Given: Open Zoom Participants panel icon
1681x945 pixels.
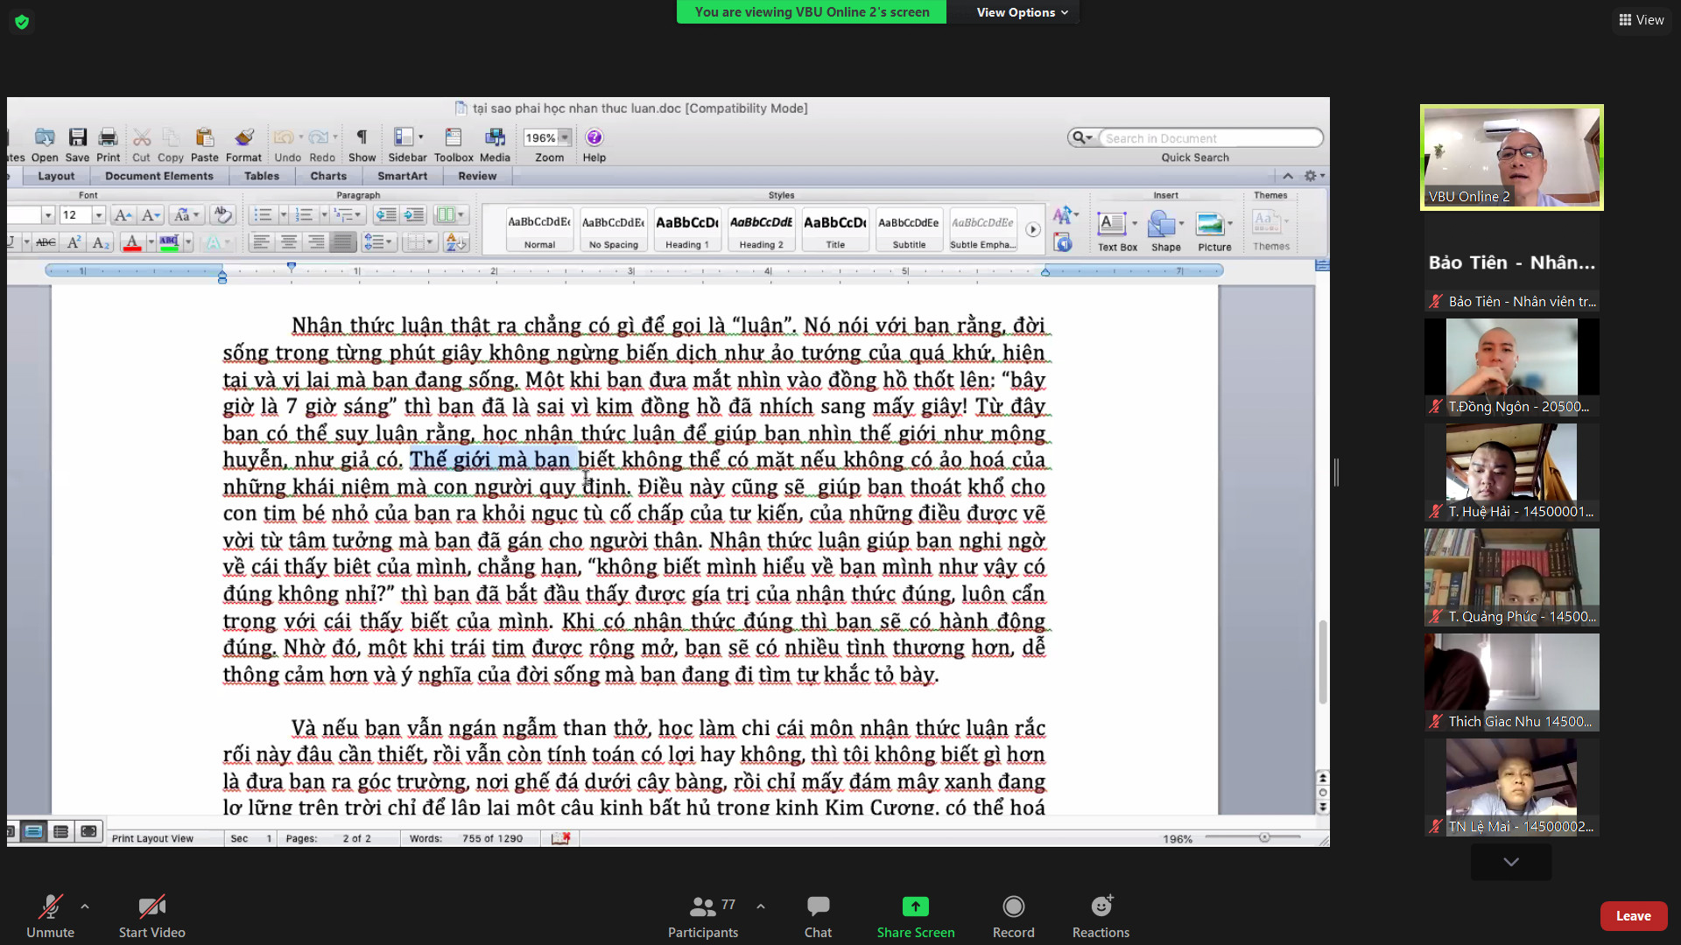Looking at the screenshot, I should pyautogui.click(x=702, y=906).
